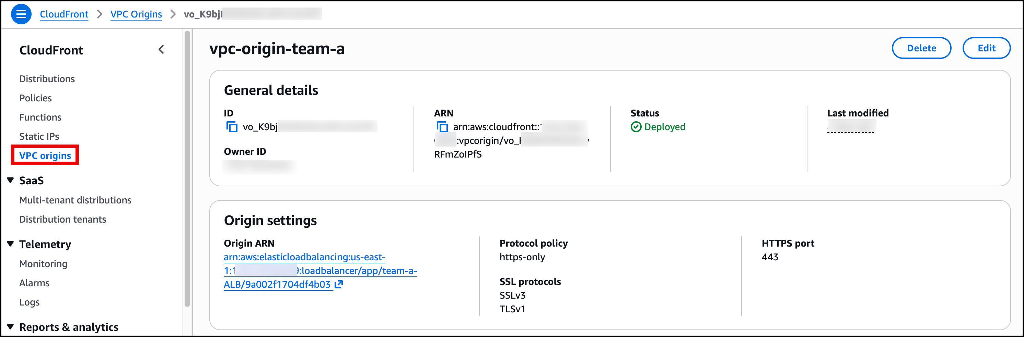Collapse the CloudFront sidebar panel
This screenshot has height=337, width=1024.
(x=161, y=50)
